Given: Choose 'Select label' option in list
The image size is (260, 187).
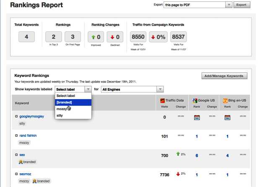Looking at the screenshot, I should pyautogui.click(x=73, y=96).
